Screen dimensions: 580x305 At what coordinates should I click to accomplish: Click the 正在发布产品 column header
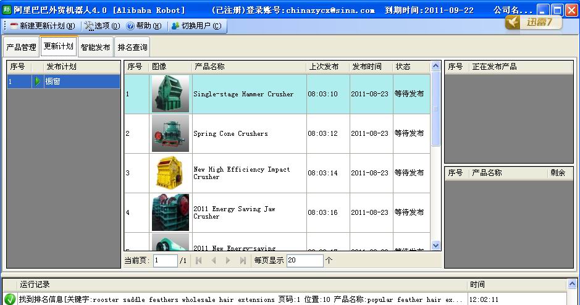click(x=521, y=67)
